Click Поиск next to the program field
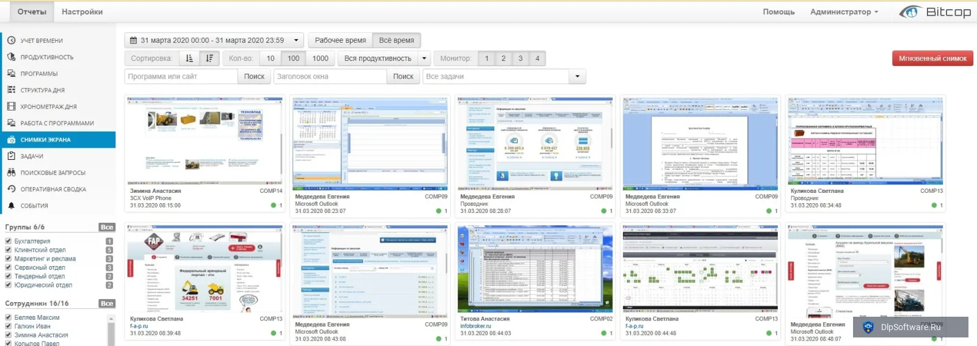This screenshot has height=346, width=977. [254, 76]
